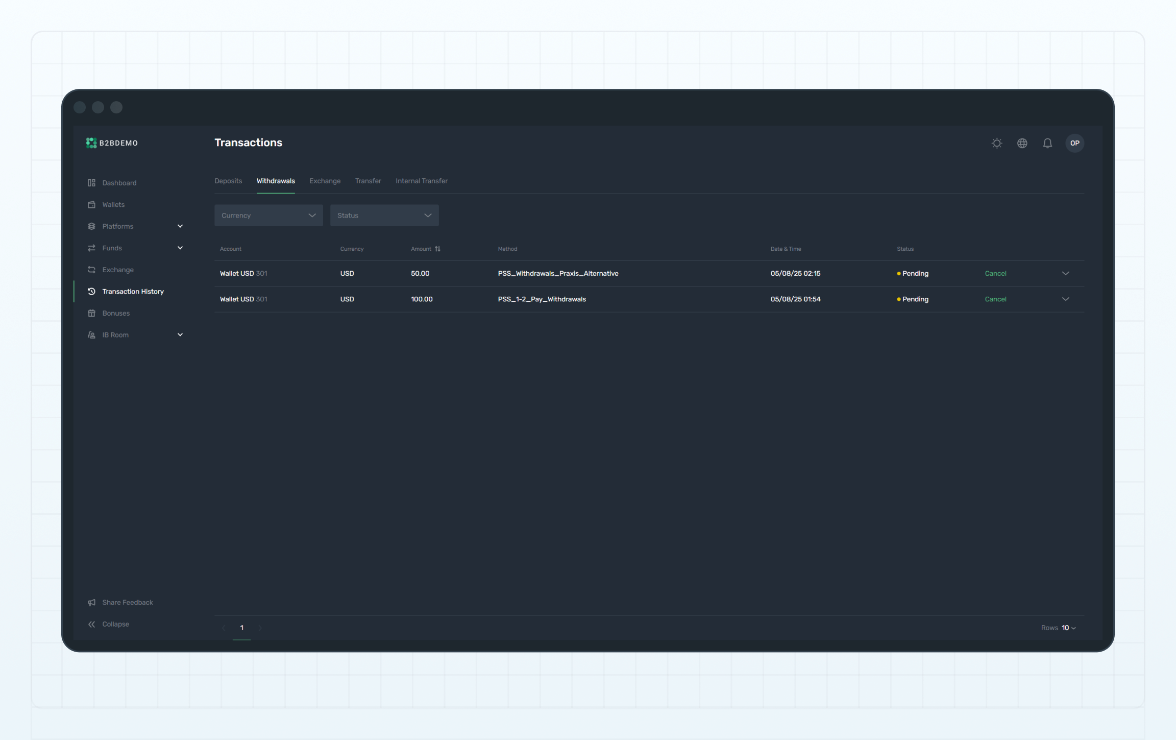Cancel the 100.00 USD withdrawal
The image size is (1176, 740).
995,299
